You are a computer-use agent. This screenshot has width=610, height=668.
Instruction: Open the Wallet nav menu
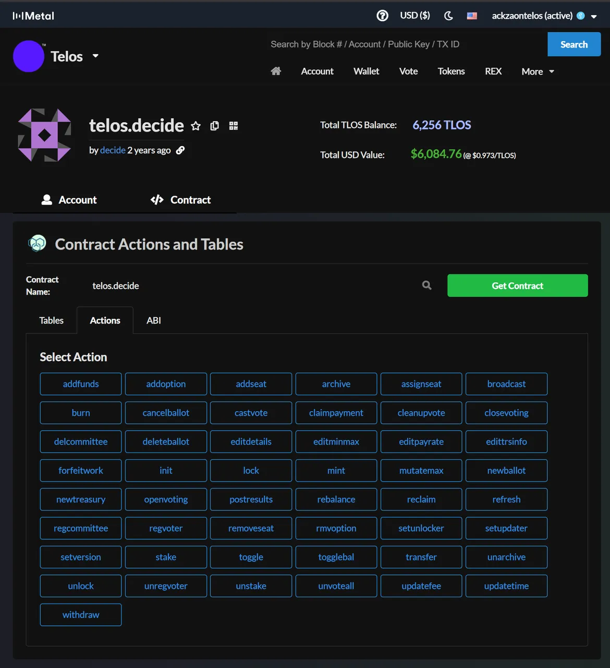click(366, 71)
